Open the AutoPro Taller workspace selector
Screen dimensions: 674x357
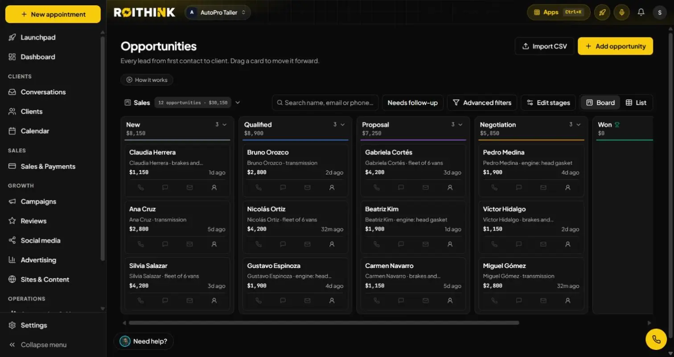click(218, 12)
